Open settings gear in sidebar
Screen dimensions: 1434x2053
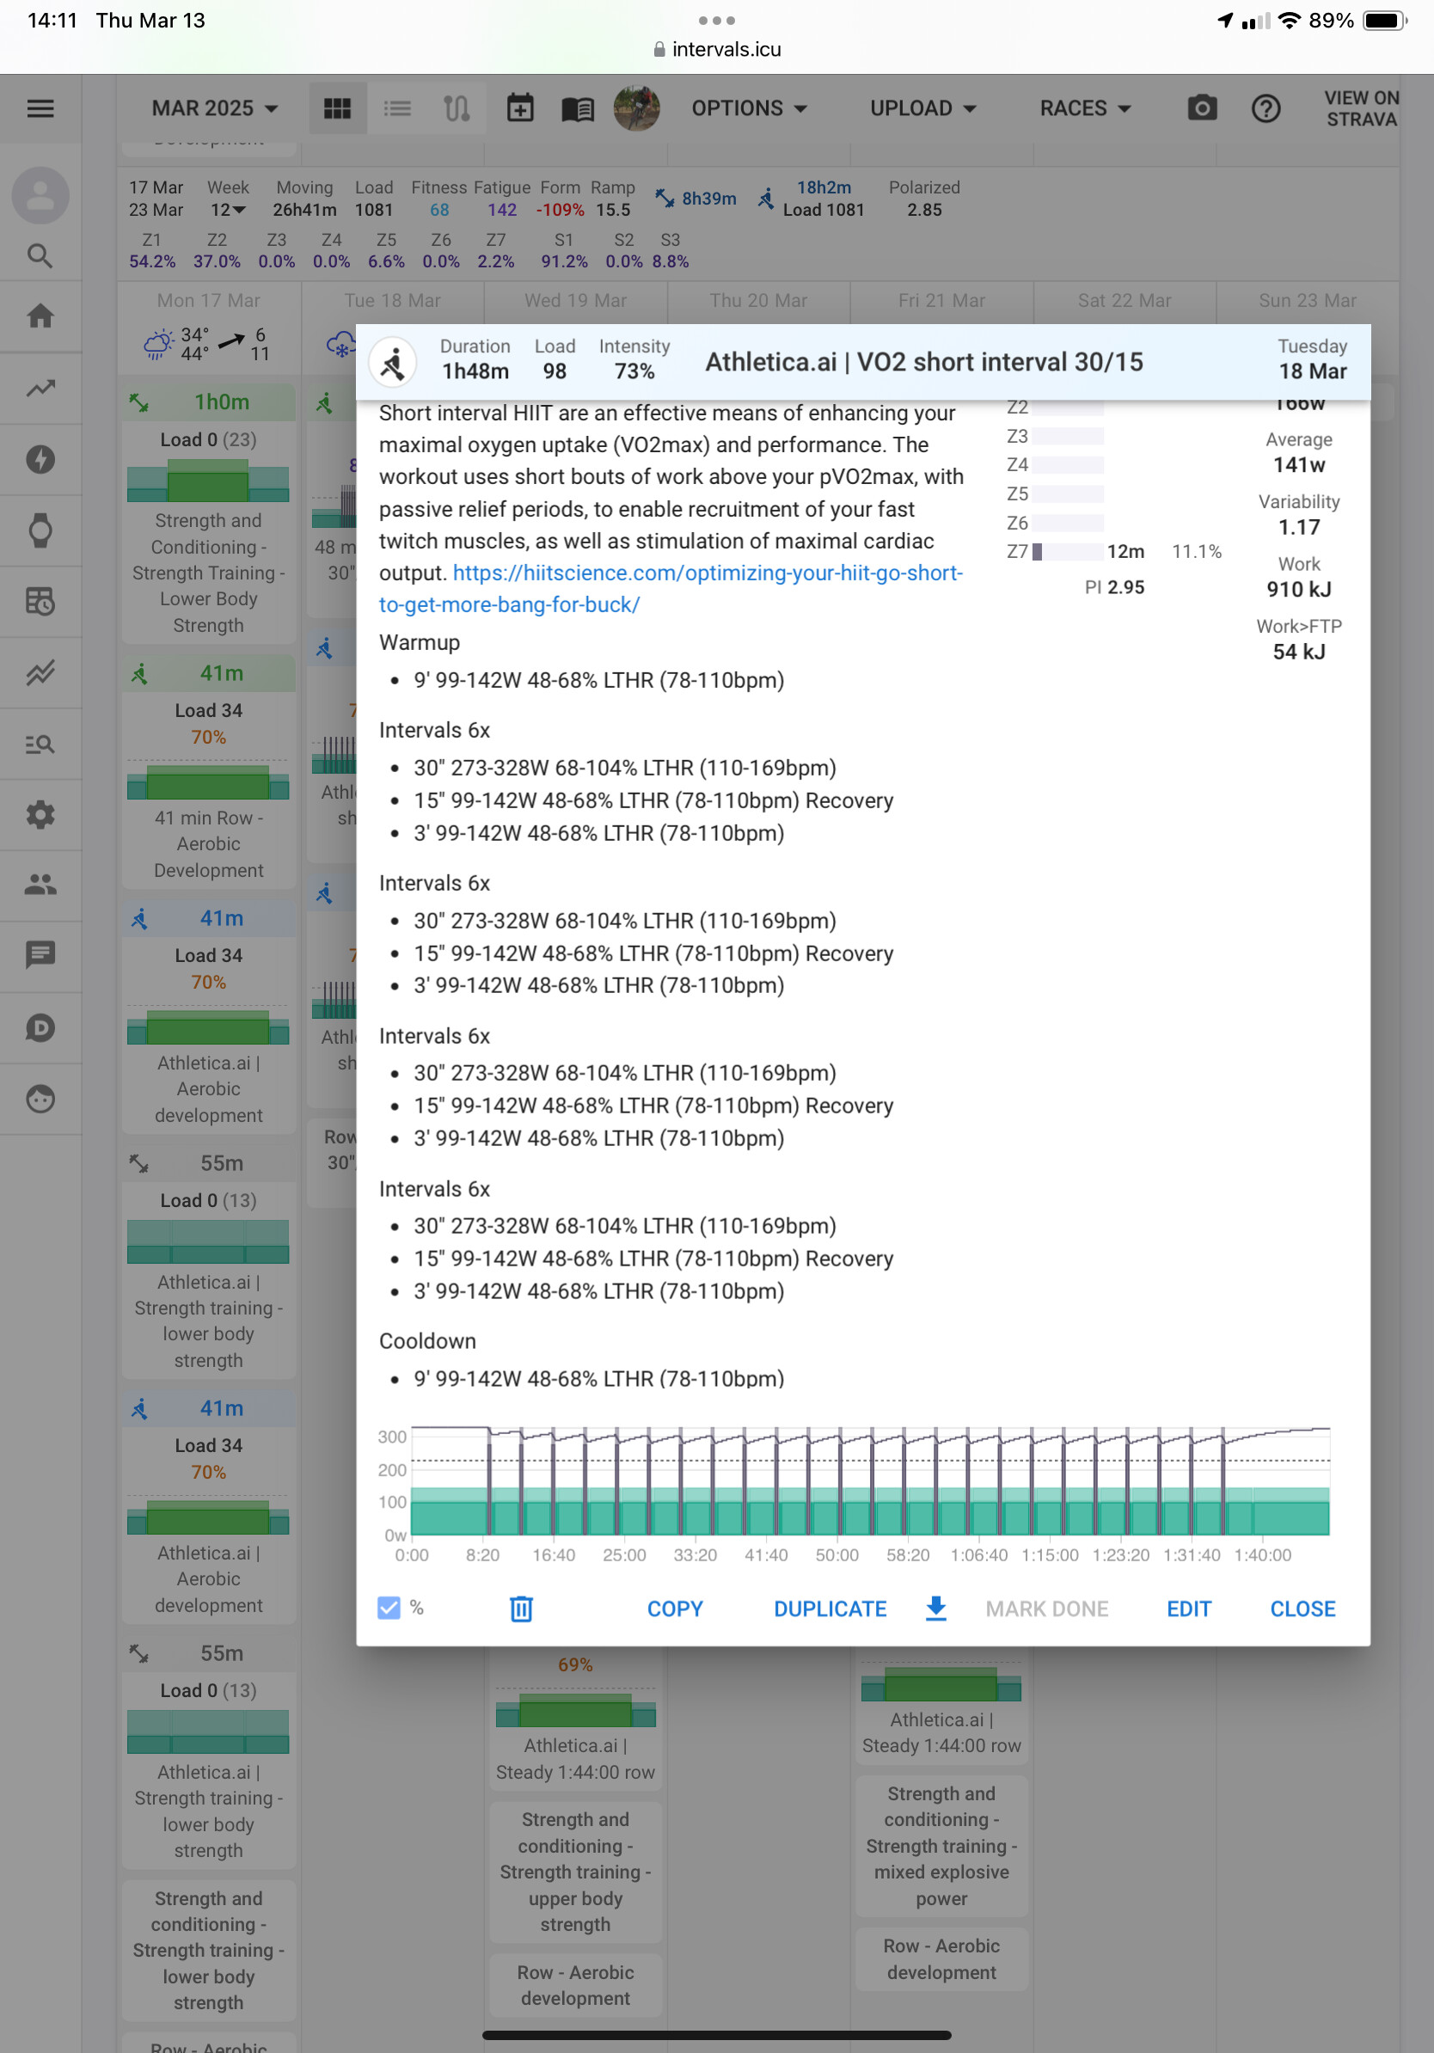coord(40,815)
